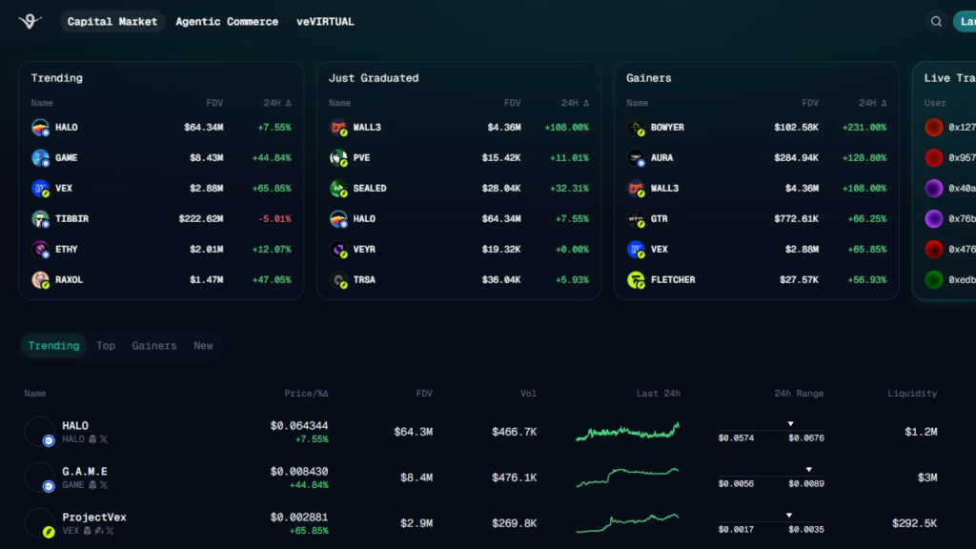This screenshot has width=976, height=549.
Task: Click the X (Twitter) icon in ProjectVex table row
Action: pyautogui.click(x=110, y=531)
